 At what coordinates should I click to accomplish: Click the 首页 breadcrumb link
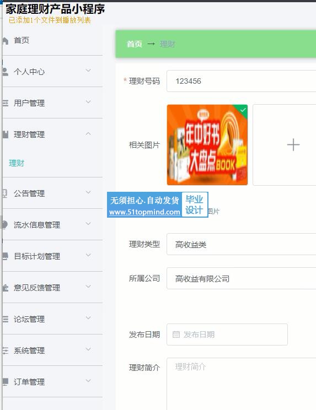[x=135, y=44]
